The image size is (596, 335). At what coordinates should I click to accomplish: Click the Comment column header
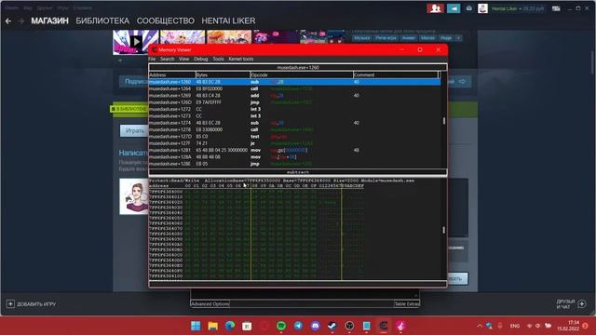396,74
